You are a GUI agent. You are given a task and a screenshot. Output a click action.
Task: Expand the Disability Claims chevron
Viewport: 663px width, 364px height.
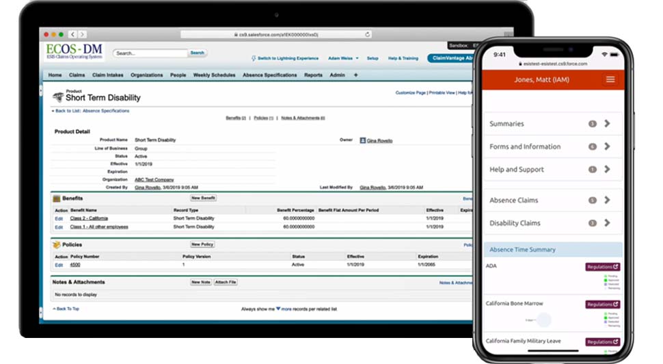tap(607, 223)
